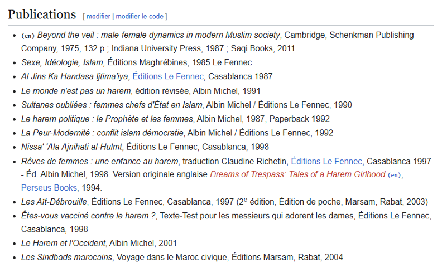442x272 pixels.
Task: Select the title "Les Aït-Débrouille"
Action: [54, 201]
